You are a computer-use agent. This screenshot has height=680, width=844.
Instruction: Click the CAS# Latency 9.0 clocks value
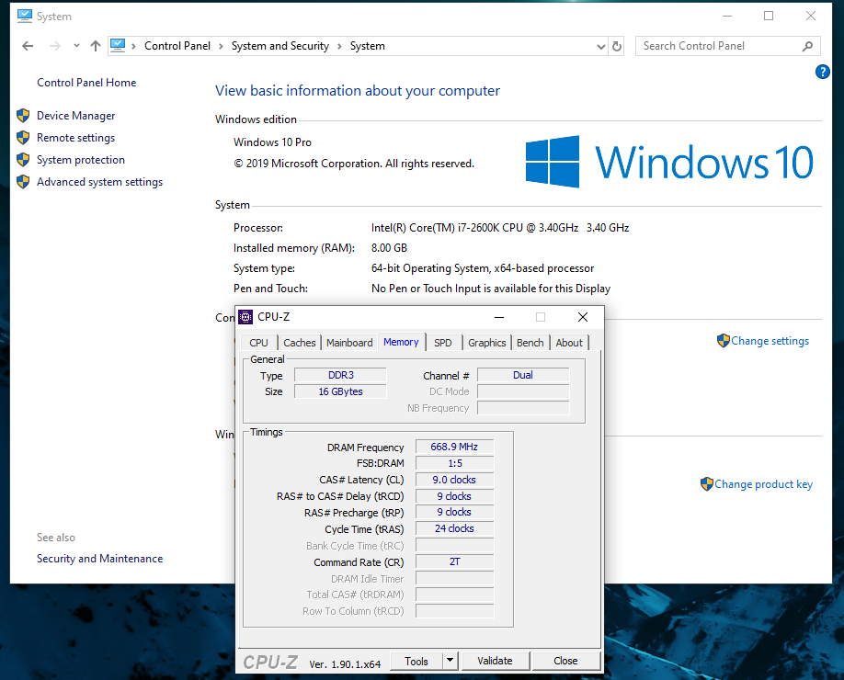coord(454,480)
